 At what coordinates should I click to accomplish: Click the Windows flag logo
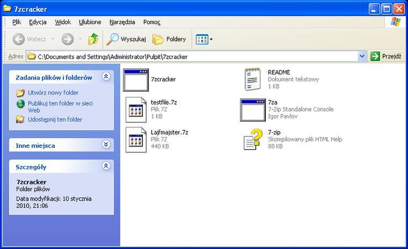(x=396, y=22)
